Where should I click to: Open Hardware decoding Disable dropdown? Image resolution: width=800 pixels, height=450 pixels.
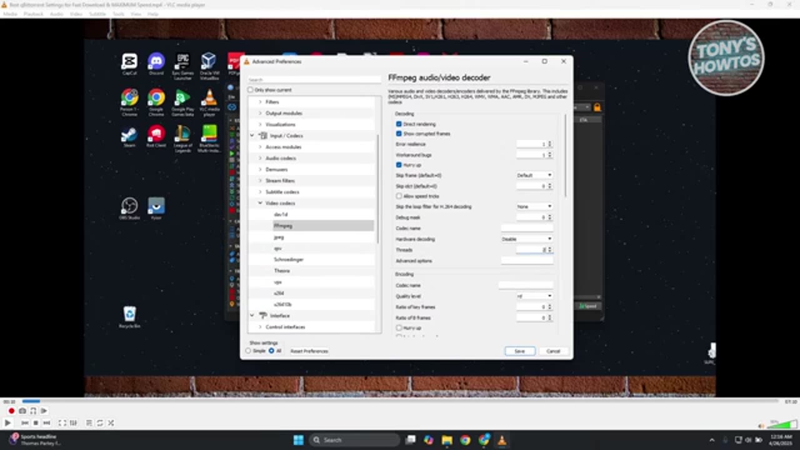click(x=527, y=239)
